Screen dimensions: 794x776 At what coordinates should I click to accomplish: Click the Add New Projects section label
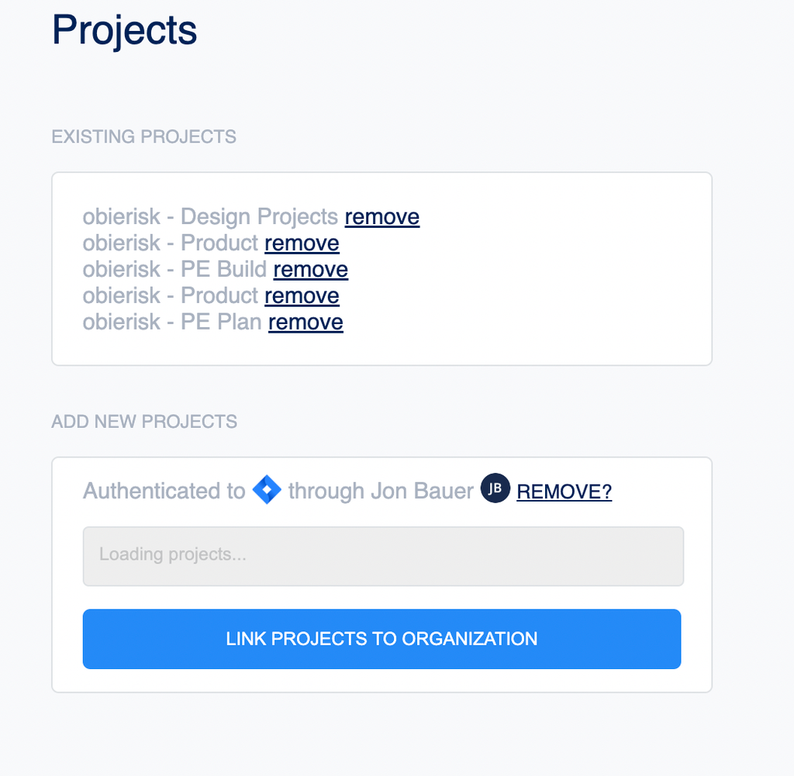(144, 422)
